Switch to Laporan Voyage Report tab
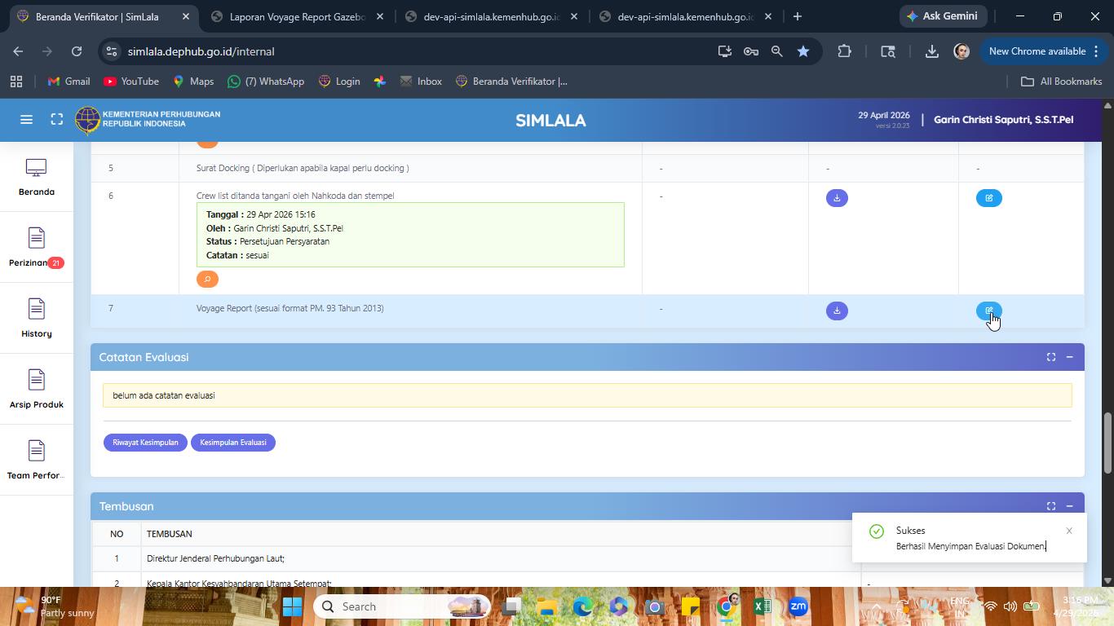This screenshot has width=1114, height=626. [x=297, y=16]
